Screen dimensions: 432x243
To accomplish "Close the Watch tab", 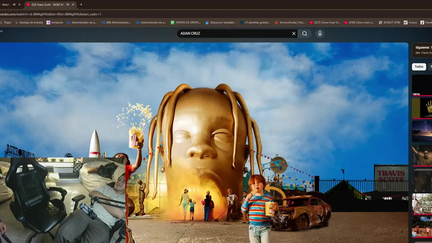I will (x=20, y=4).
